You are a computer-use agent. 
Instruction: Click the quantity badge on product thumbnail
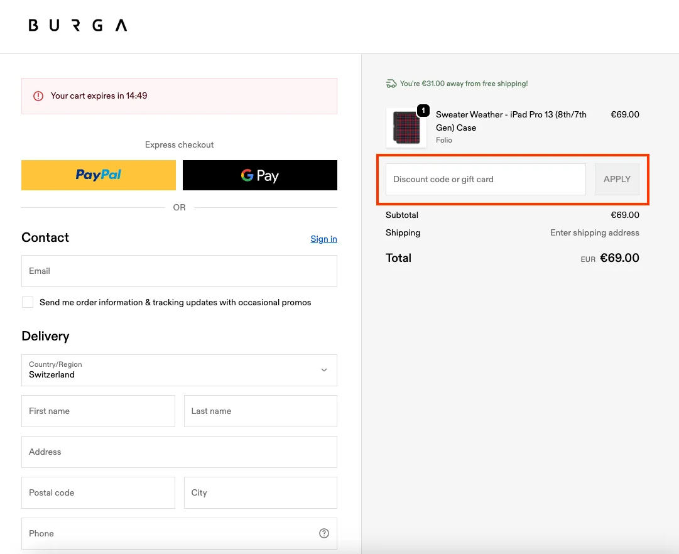click(423, 111)
